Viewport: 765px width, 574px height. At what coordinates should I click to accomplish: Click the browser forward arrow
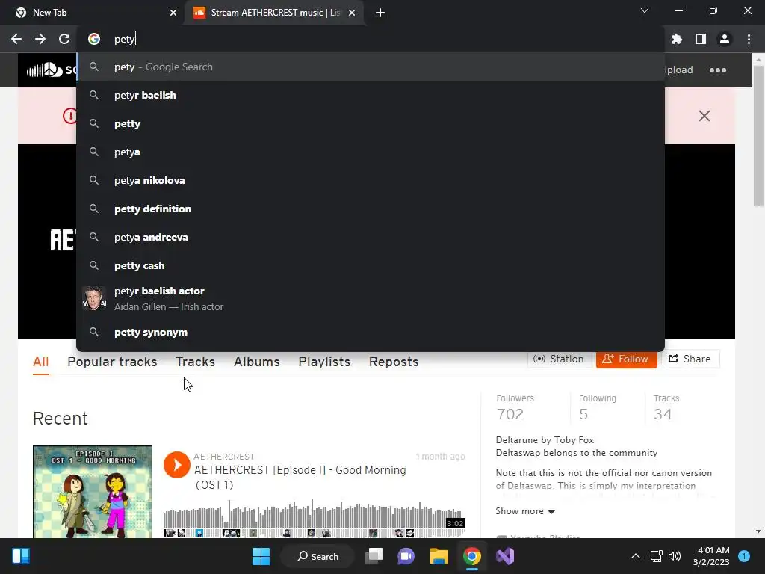(40, 39)
